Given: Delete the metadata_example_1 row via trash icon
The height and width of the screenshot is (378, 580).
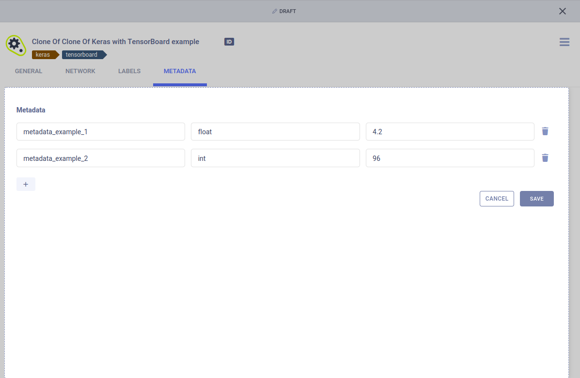Looking at the screenshot, I should tap(545, 131).
